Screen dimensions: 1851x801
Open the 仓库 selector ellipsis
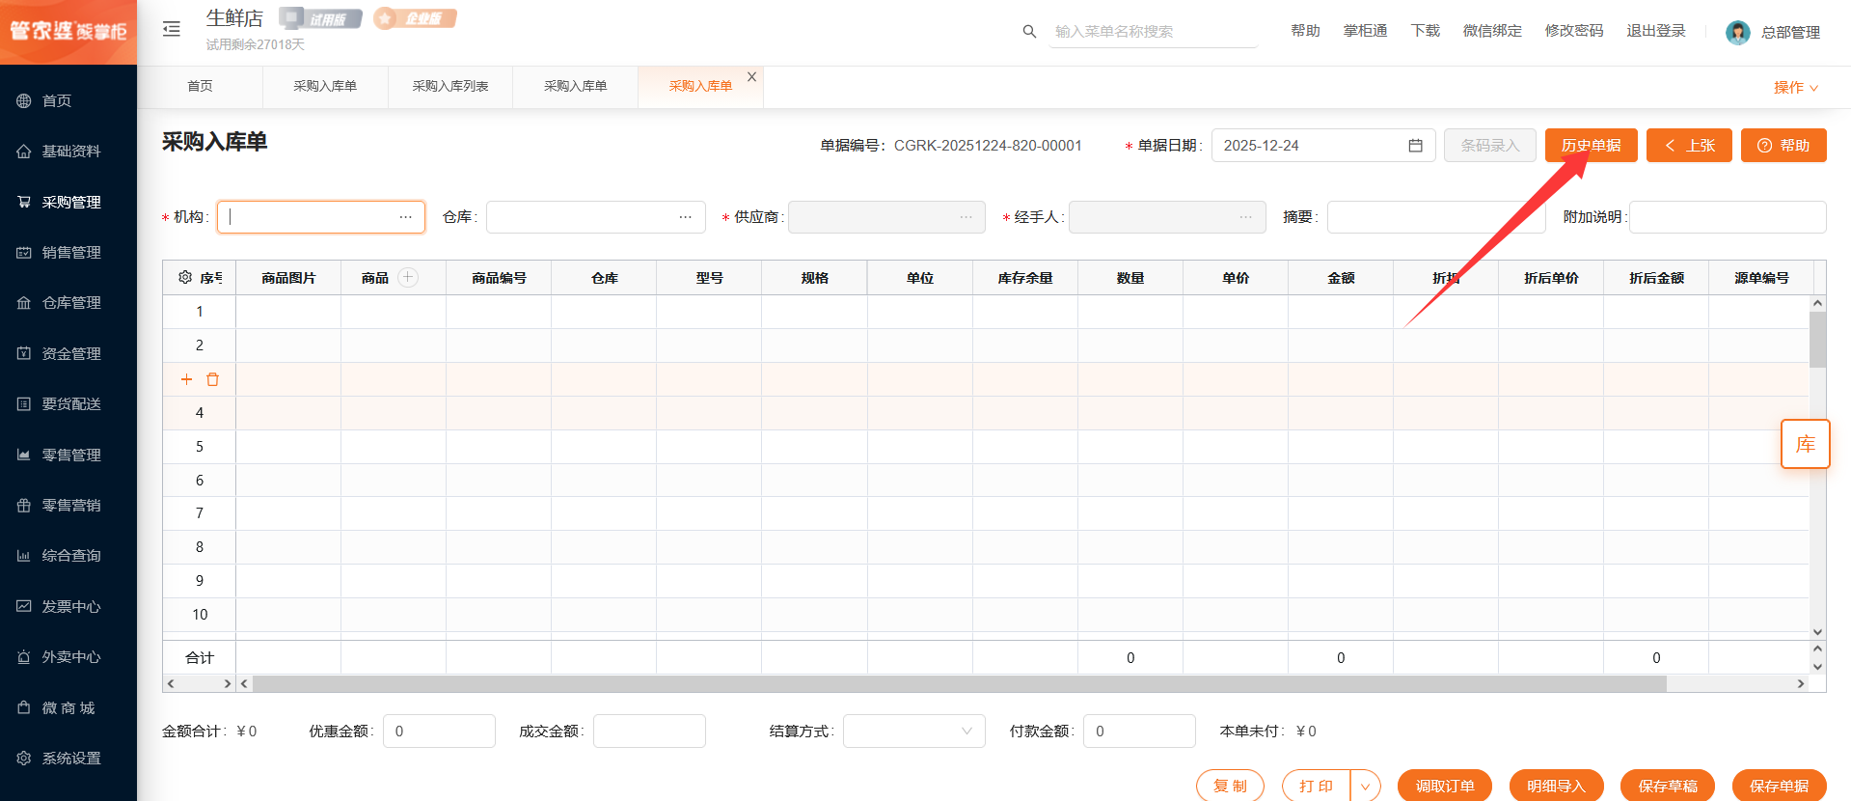click(685, 217)
